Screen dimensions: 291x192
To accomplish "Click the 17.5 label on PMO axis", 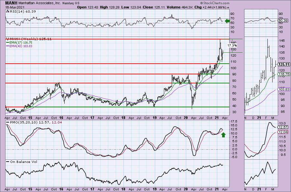I will (234, 121).
